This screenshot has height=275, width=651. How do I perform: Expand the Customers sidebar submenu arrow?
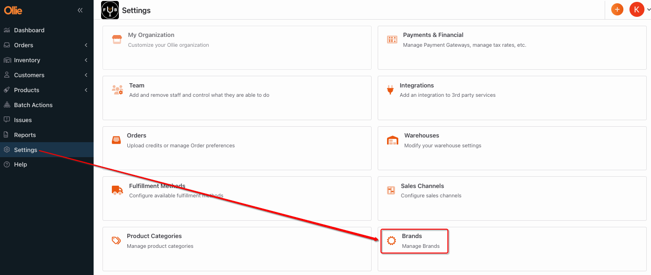[x=86, y=75]
